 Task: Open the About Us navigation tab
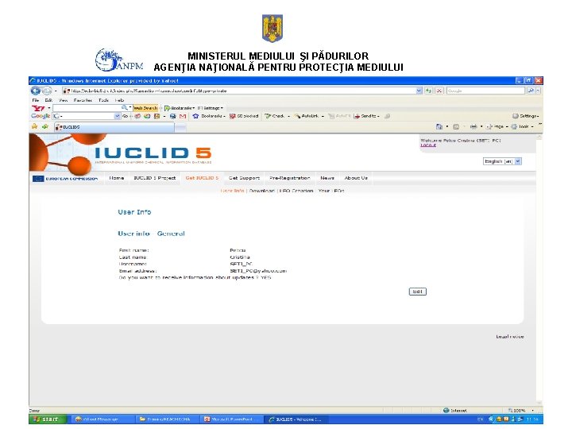point(356,178)
